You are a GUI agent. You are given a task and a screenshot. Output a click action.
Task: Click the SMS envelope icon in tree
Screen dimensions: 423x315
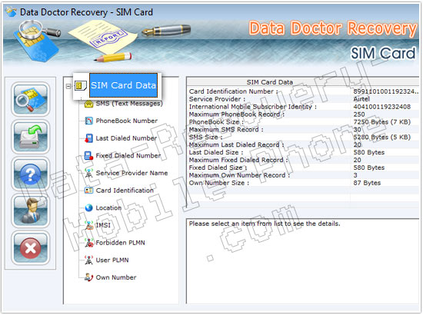pyautogui.click(x=88, y=104)
